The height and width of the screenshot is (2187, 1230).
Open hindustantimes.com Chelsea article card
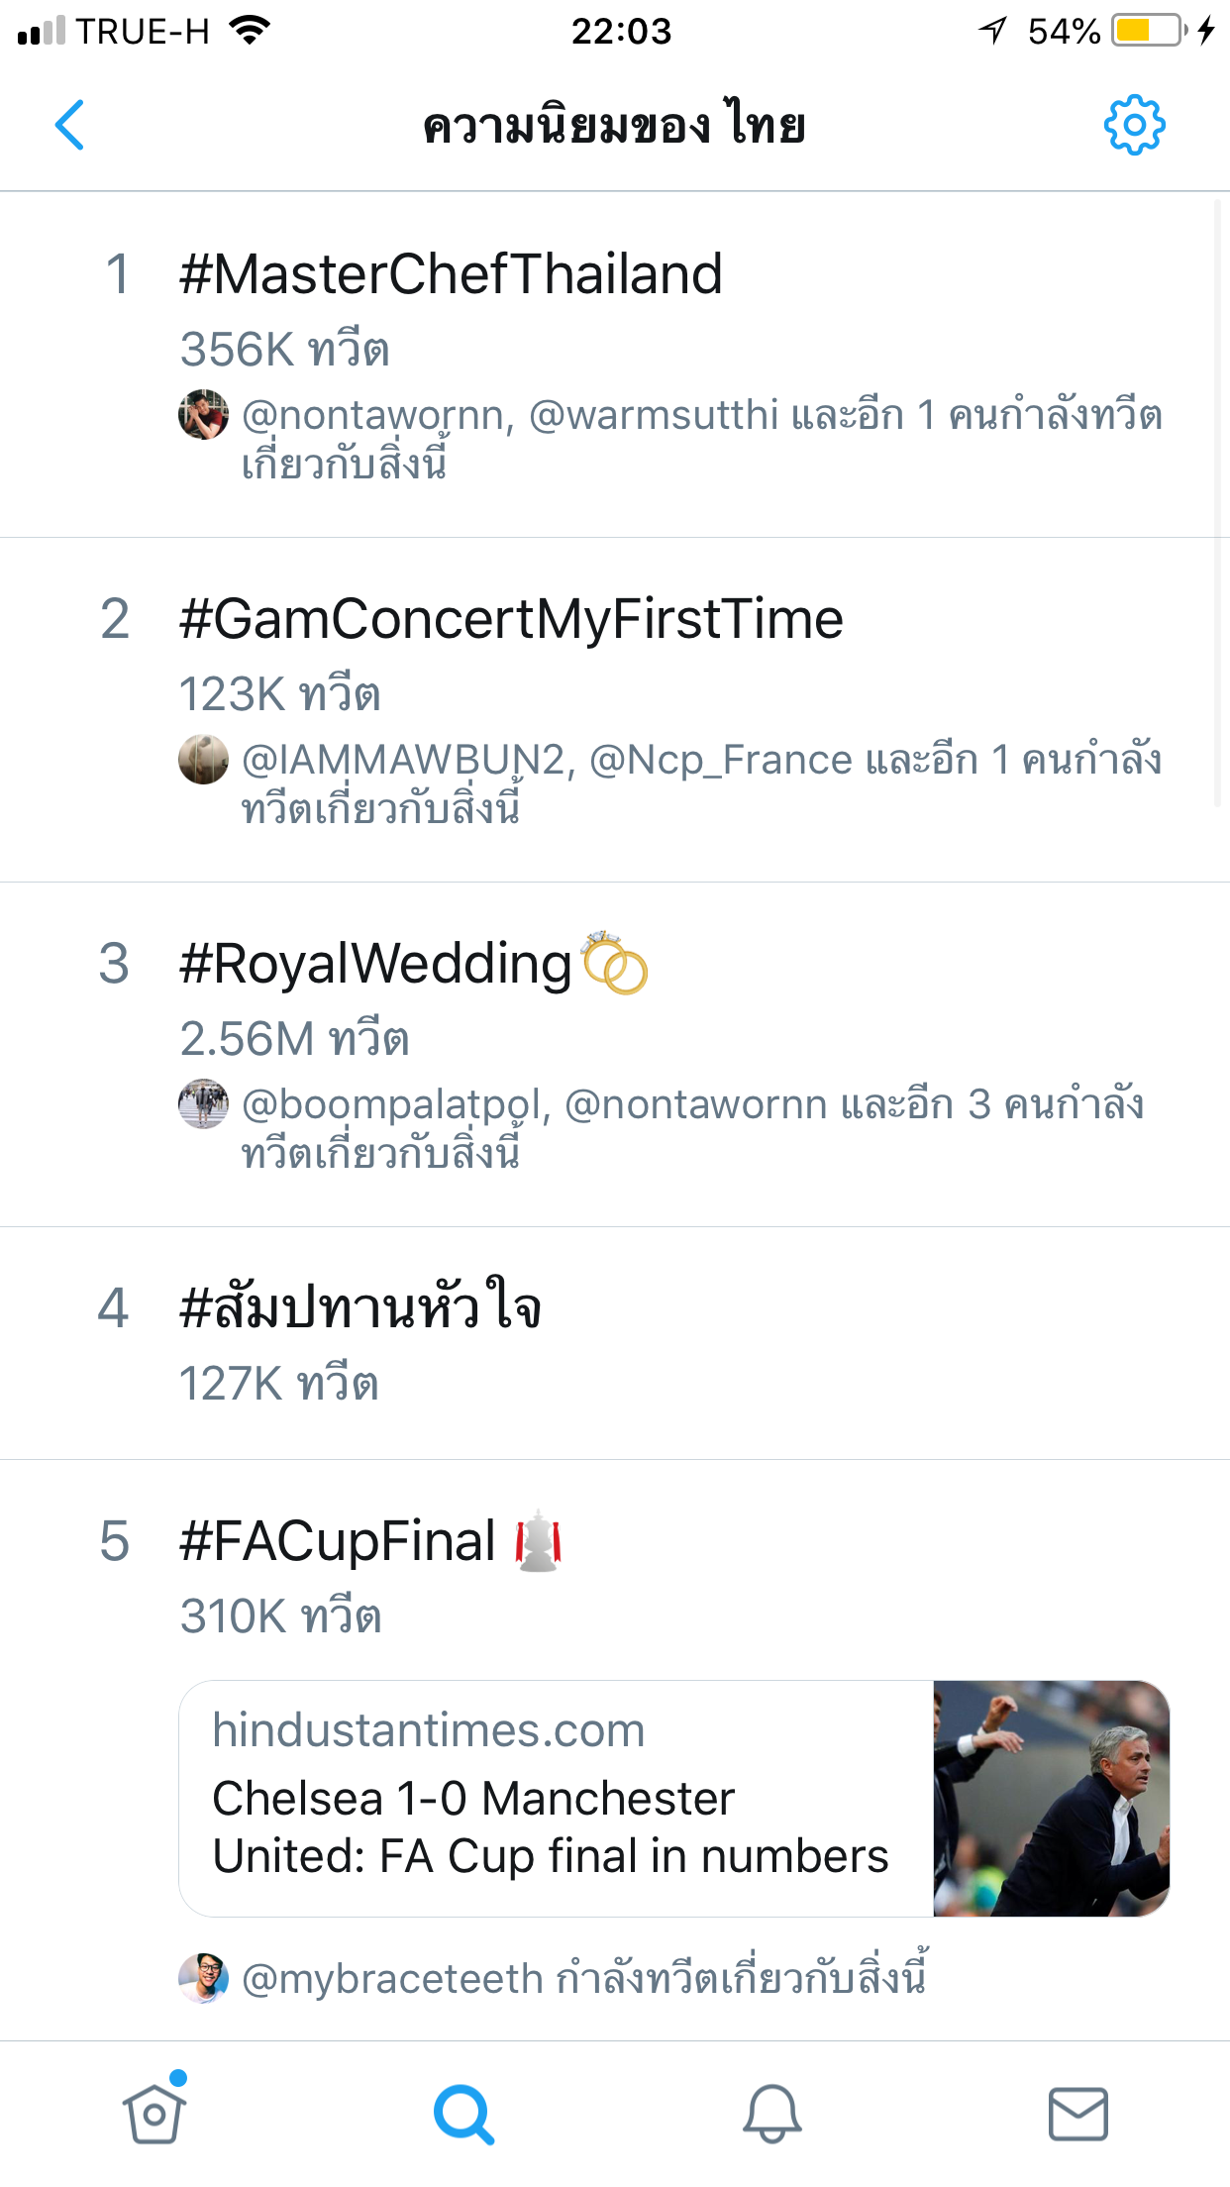pos(674,1799)
